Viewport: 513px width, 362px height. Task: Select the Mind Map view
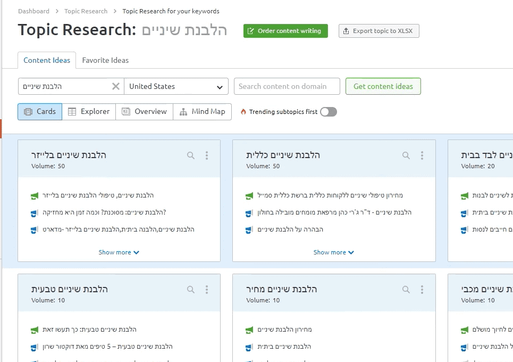[202, 112]
